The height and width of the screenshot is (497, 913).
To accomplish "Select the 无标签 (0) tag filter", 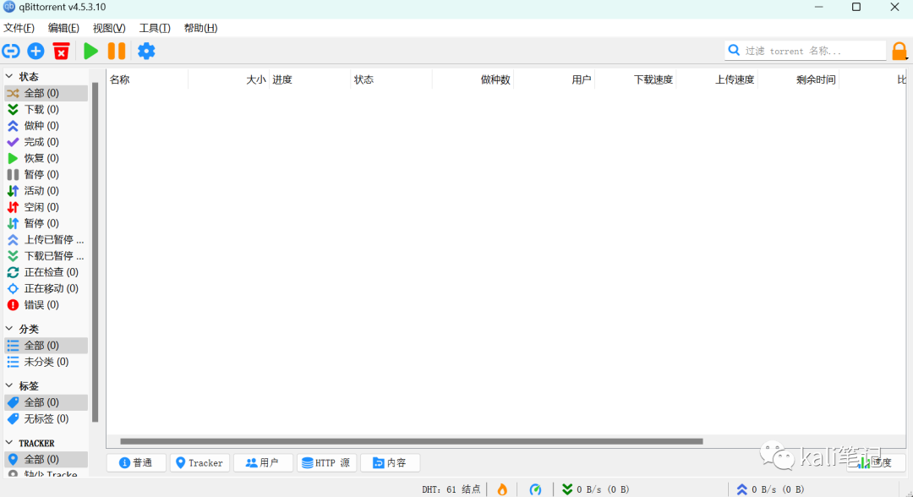I will (x=46, y=419).
